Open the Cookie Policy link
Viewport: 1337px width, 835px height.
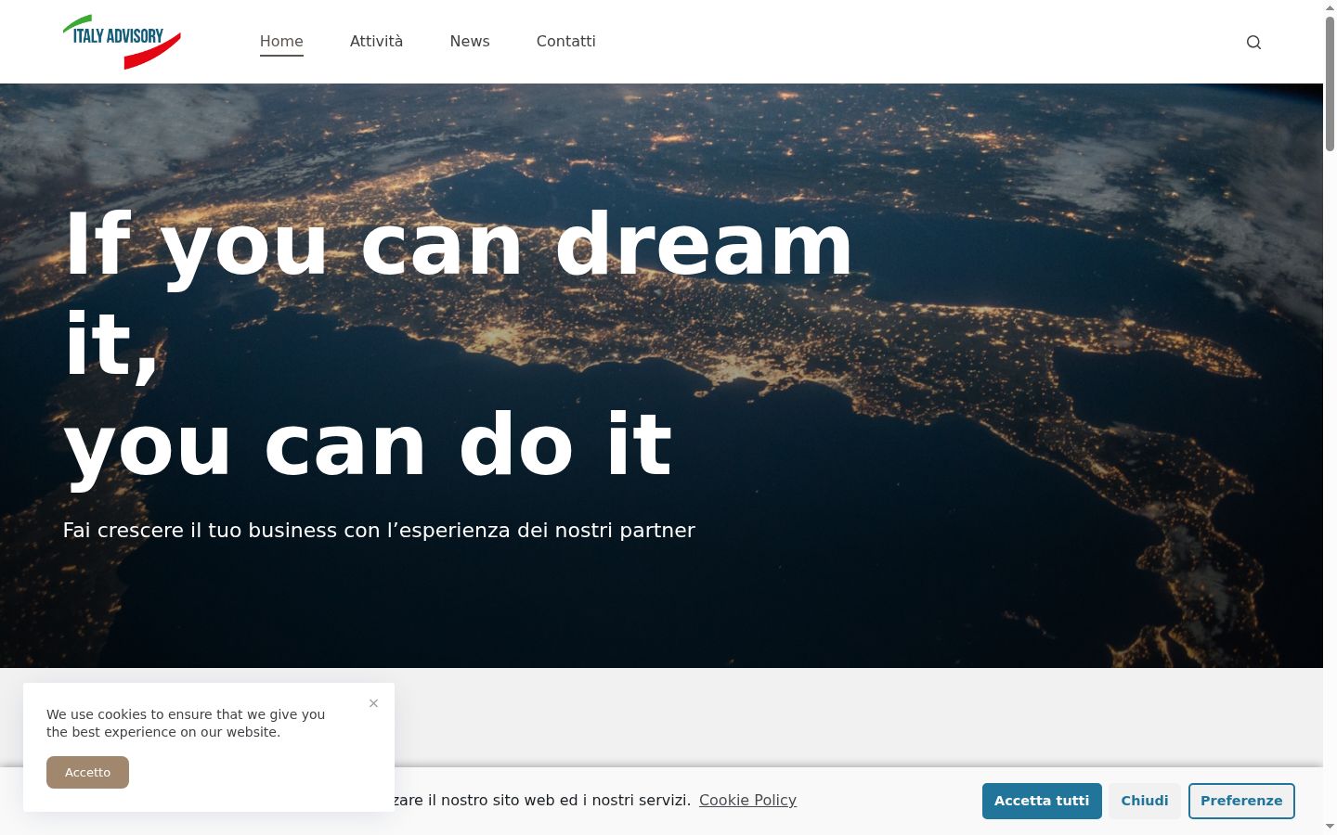[x=747, y=800]
